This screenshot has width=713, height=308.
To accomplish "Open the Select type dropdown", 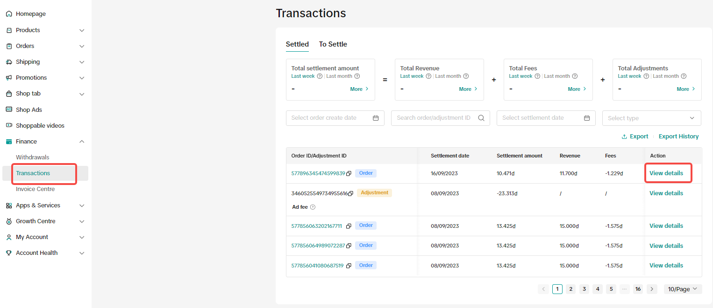I will click(x=651, y=118).
